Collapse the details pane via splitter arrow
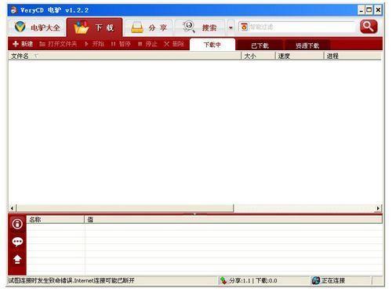The height and width of the screenshot is (292, 392). point(194,214)
